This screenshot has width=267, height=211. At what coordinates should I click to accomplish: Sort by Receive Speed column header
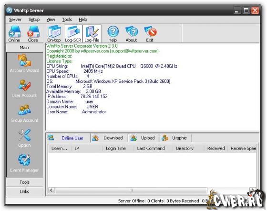242,149
